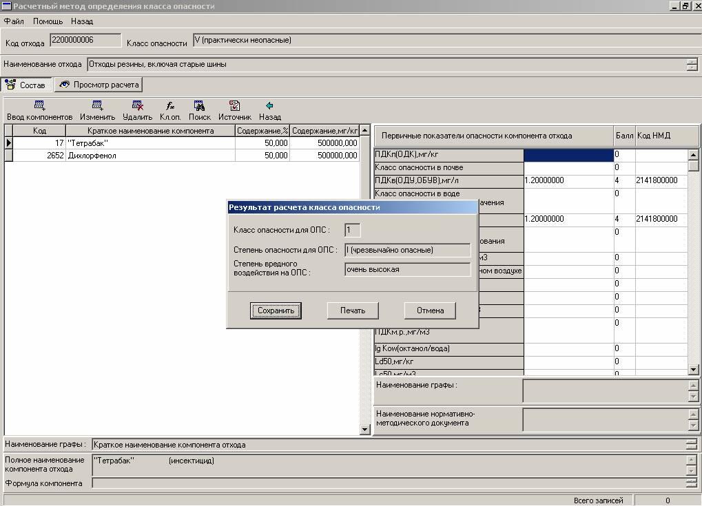
Task: Open the 'Помощь' menu
Action: pyautogui.click(x=48, y=21)
